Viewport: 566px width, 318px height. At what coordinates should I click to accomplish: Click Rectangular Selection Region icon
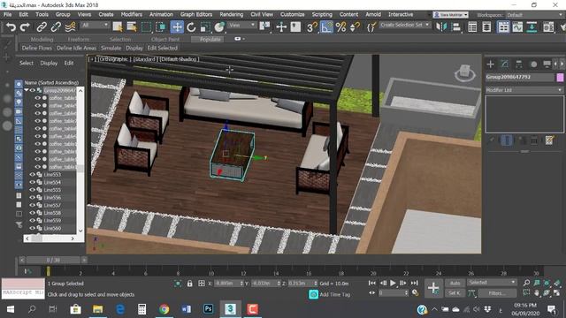point(146,27)
